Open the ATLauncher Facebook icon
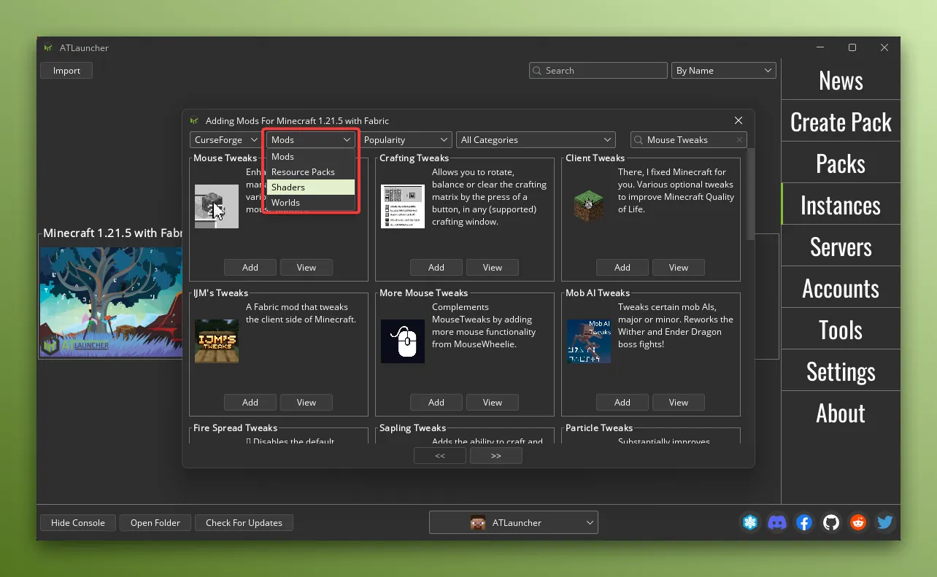937x577 pixels. click(804, 522)
